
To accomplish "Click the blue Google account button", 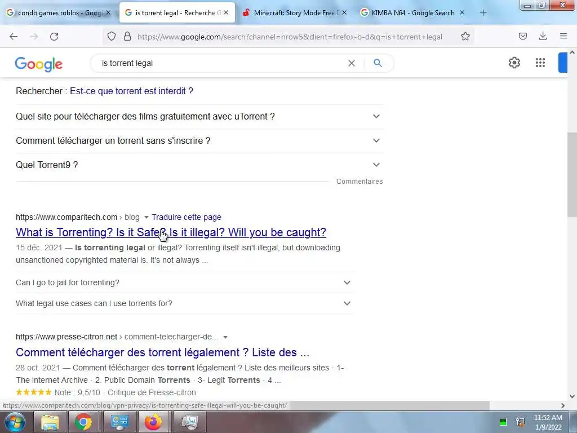I will pos(563,63).
